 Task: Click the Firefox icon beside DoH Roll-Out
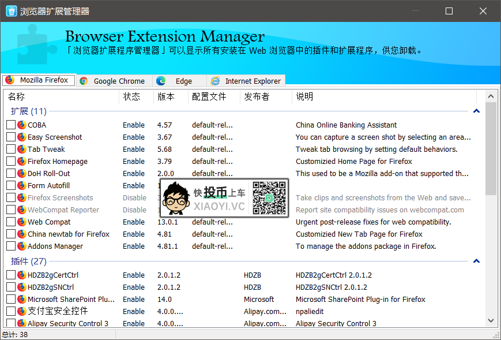coord(22,173)
